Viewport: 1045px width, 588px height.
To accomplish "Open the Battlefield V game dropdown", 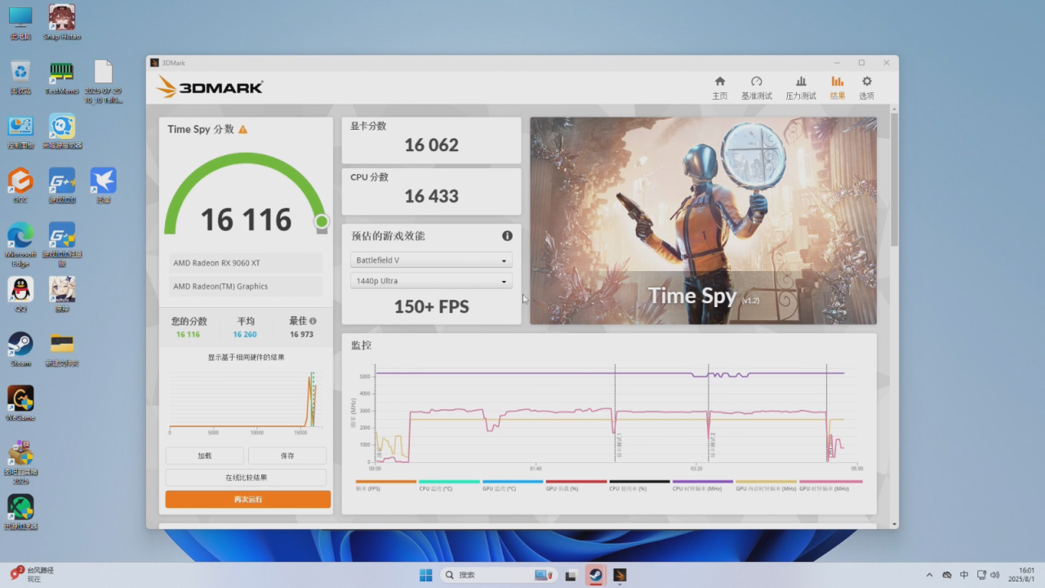I will (431, 260).
